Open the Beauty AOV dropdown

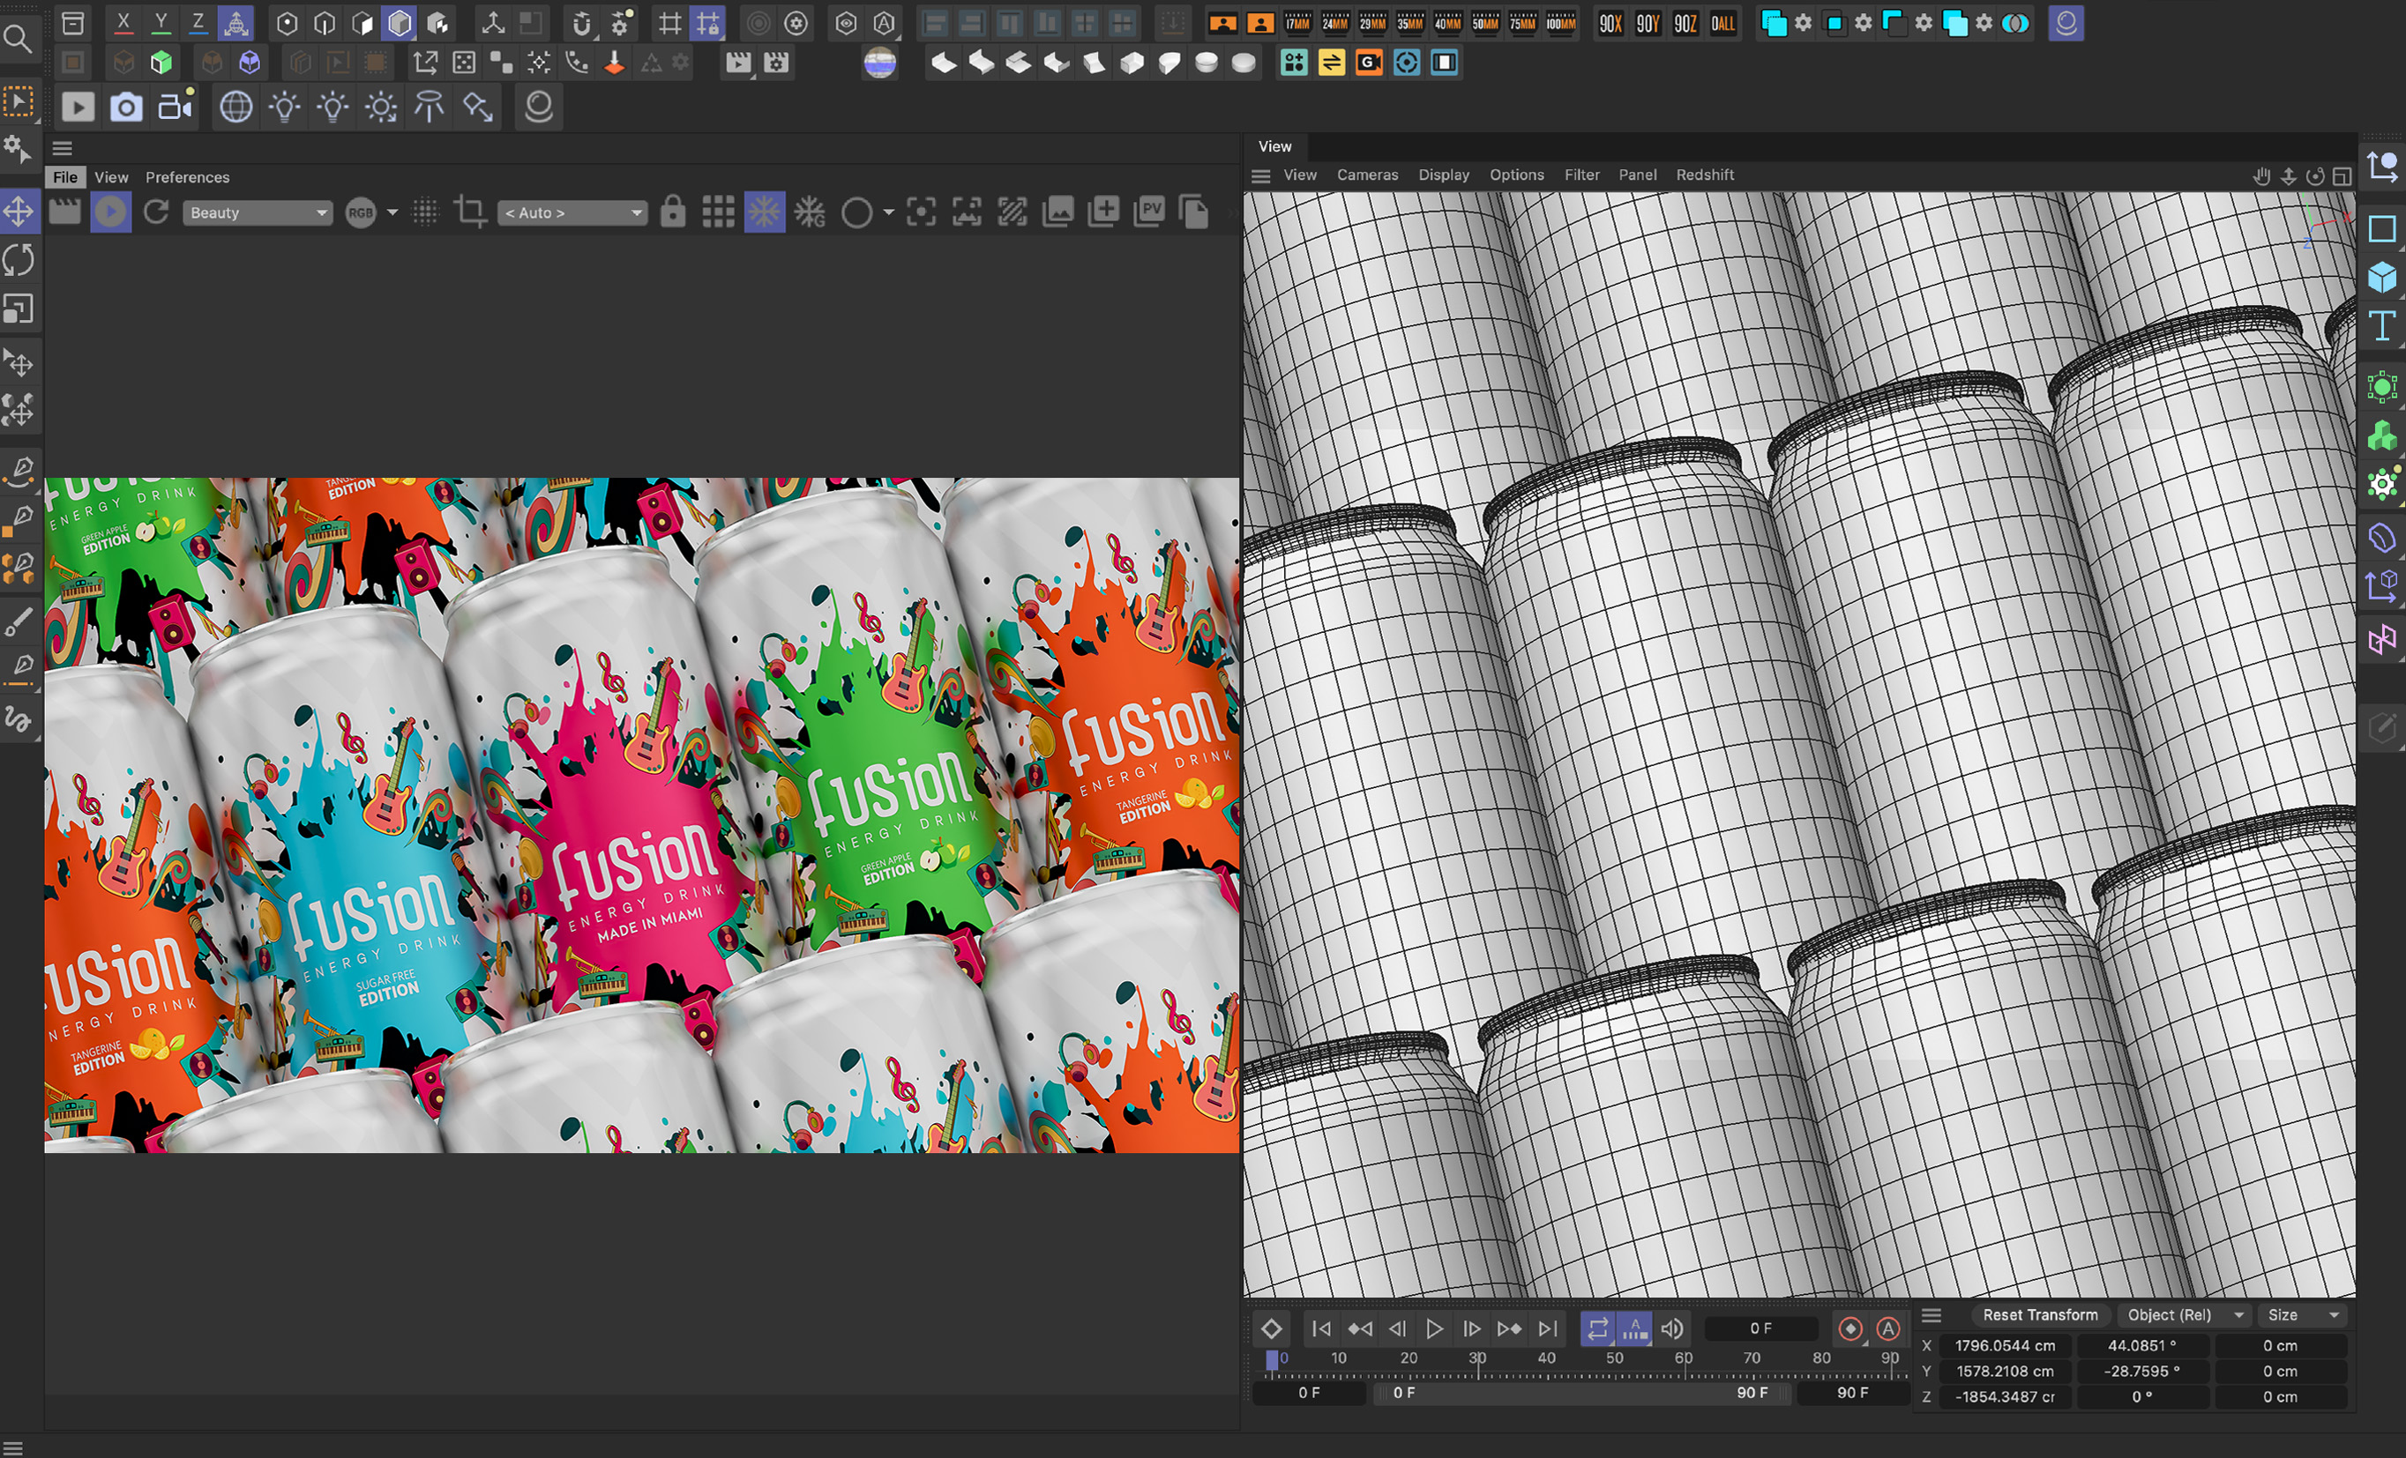click(x=258, y=212)
